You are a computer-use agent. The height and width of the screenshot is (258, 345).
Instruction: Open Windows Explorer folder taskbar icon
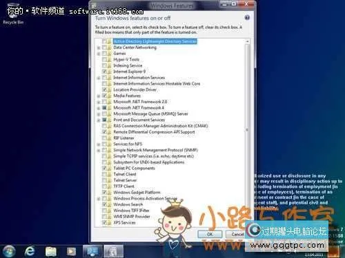pyautogui.click(x=50, y=251)
